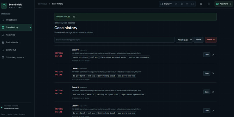Click the SCAMSHIELD breadcrumb link
The image size is (234, 117).
coord(42,4)
